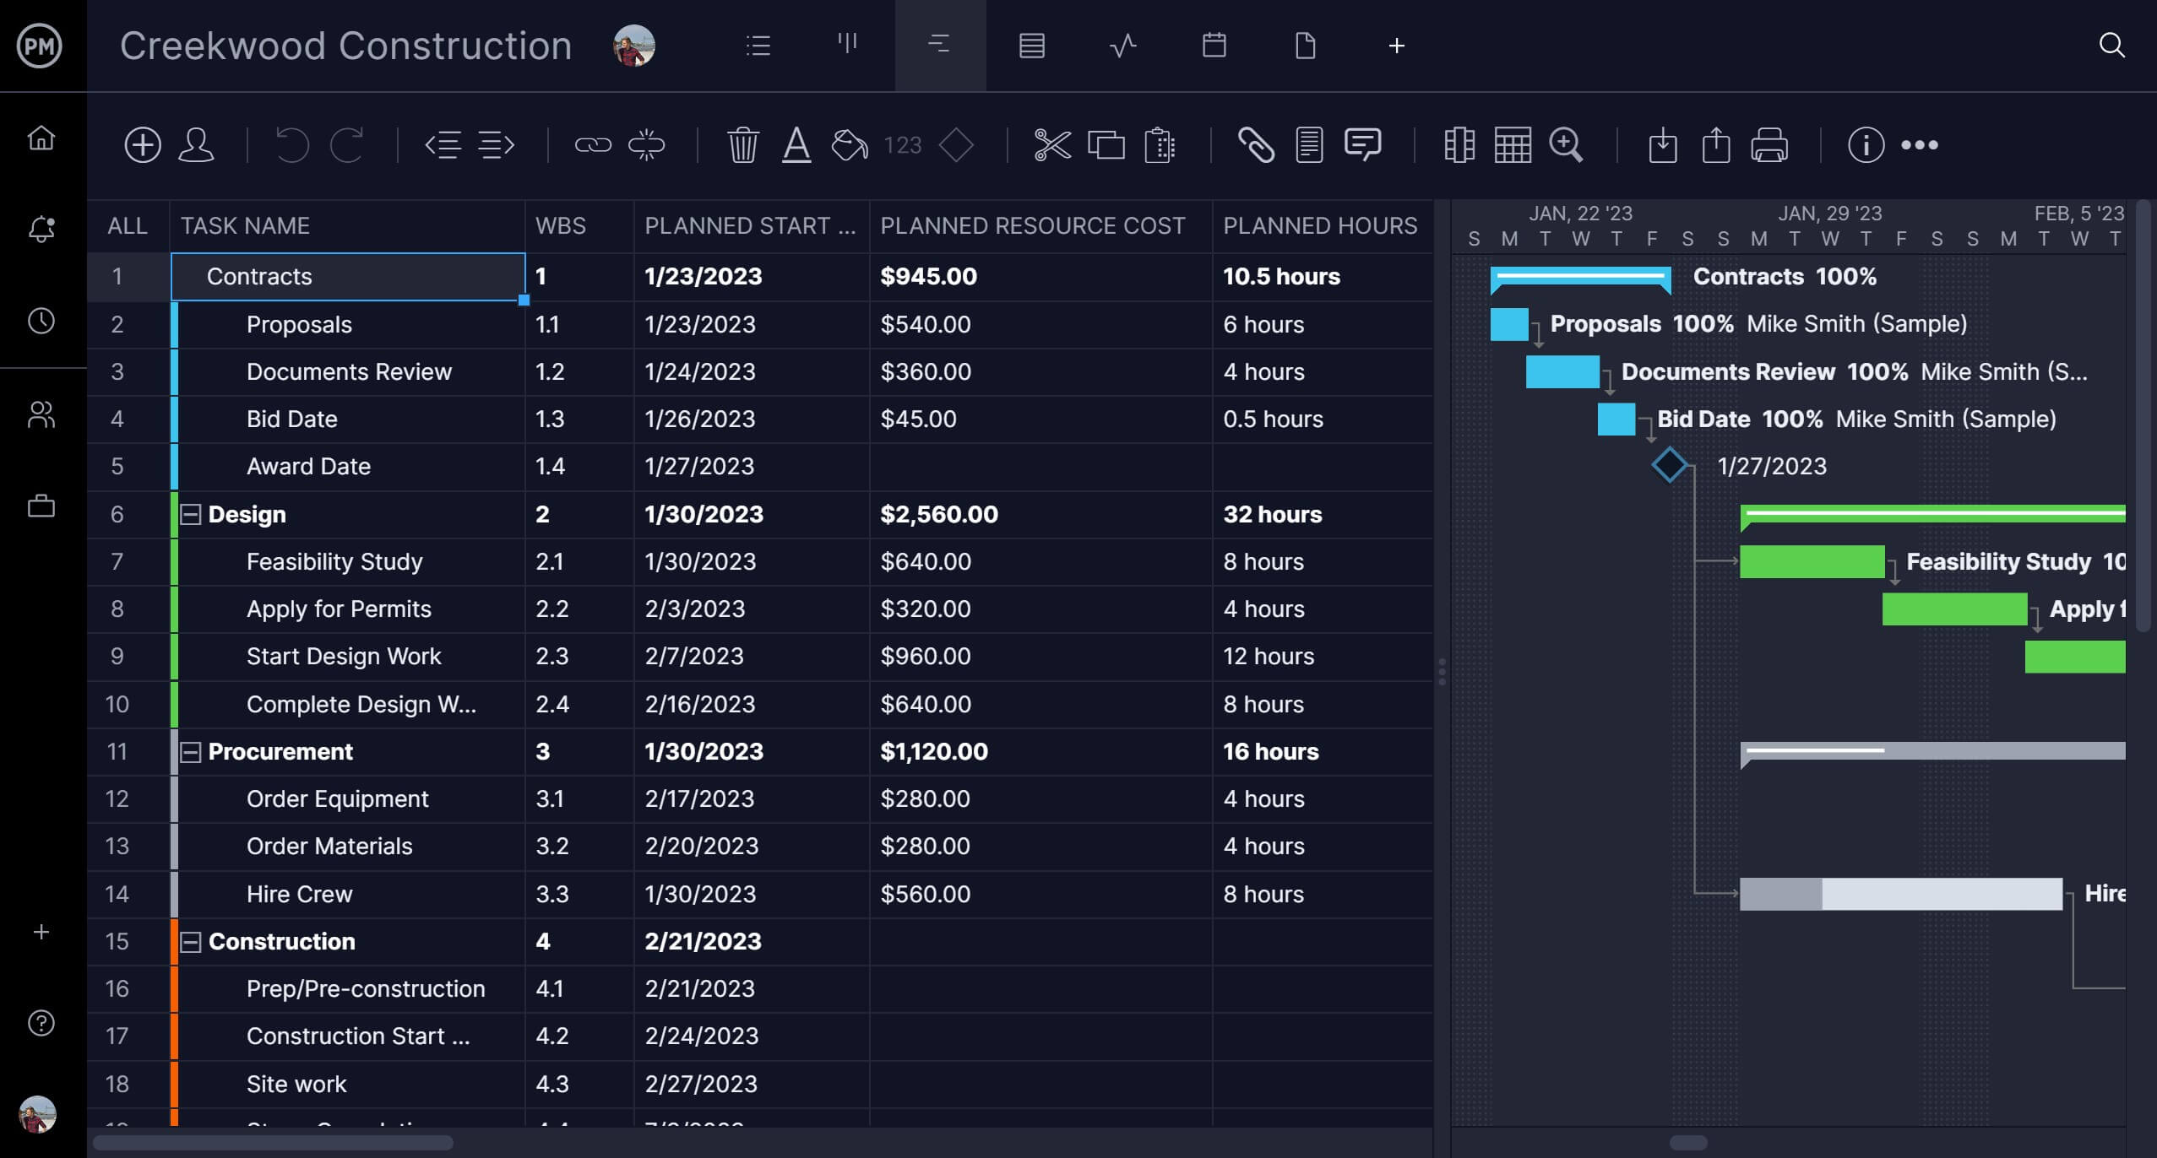Open the Info panel icon
Viewport: 2157px width, 1158px height.
pyautogui.click(x=1865, y=143)
